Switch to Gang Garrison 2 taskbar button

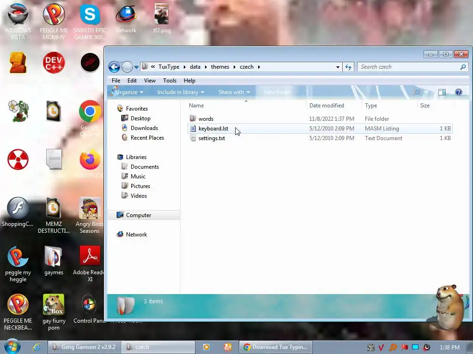85,347
